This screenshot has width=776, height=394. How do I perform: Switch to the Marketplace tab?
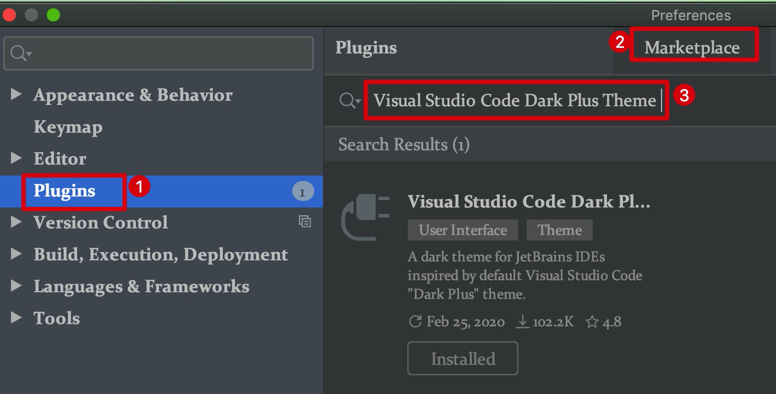692,48
